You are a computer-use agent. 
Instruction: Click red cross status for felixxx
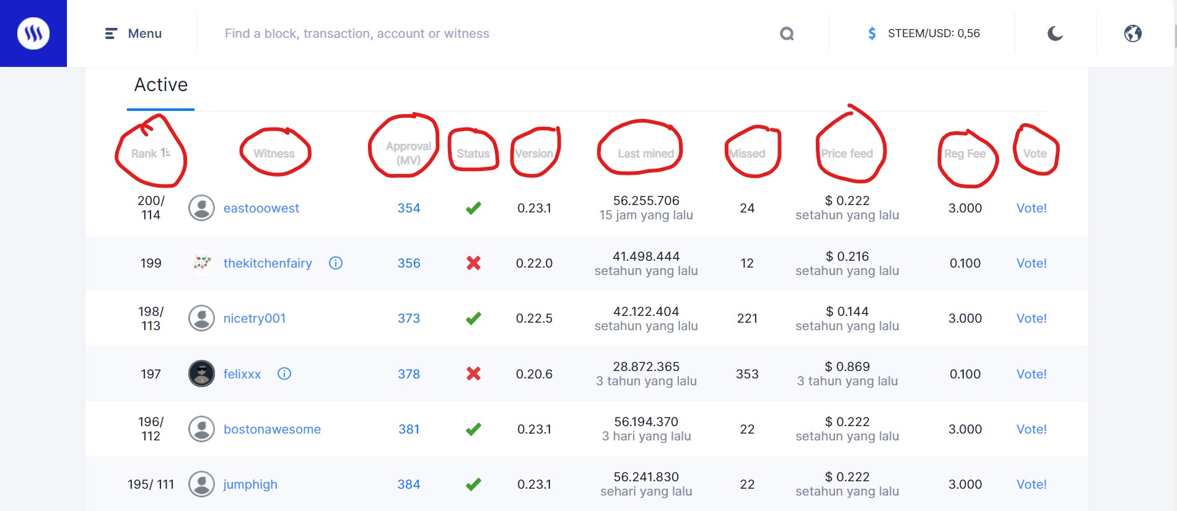[x=473, y=373]
